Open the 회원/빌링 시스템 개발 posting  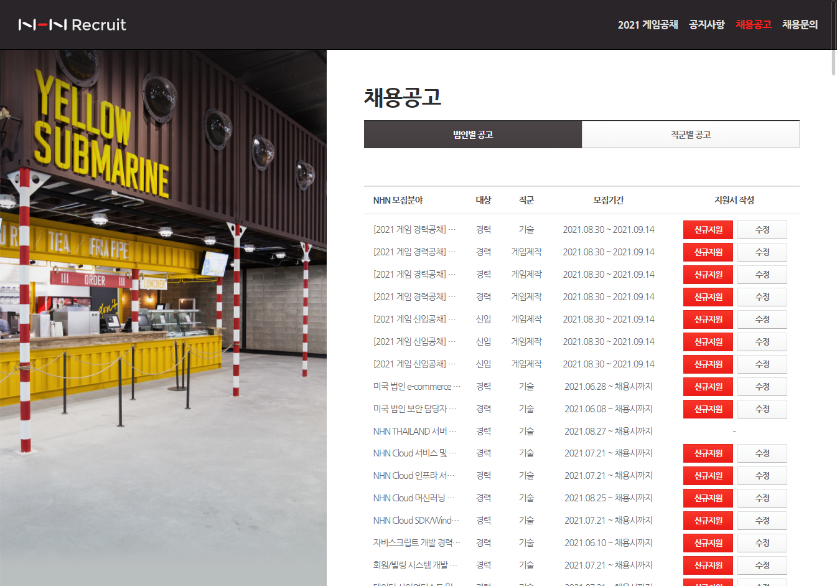click(x=416, y=565)
